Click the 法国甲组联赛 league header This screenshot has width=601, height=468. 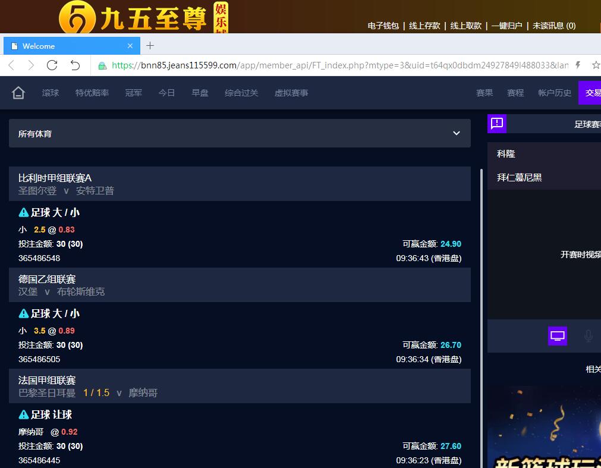(240, 386)
